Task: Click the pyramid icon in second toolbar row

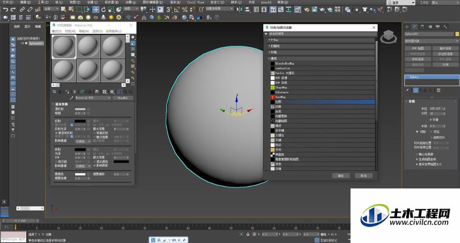Action: (103, 17)
